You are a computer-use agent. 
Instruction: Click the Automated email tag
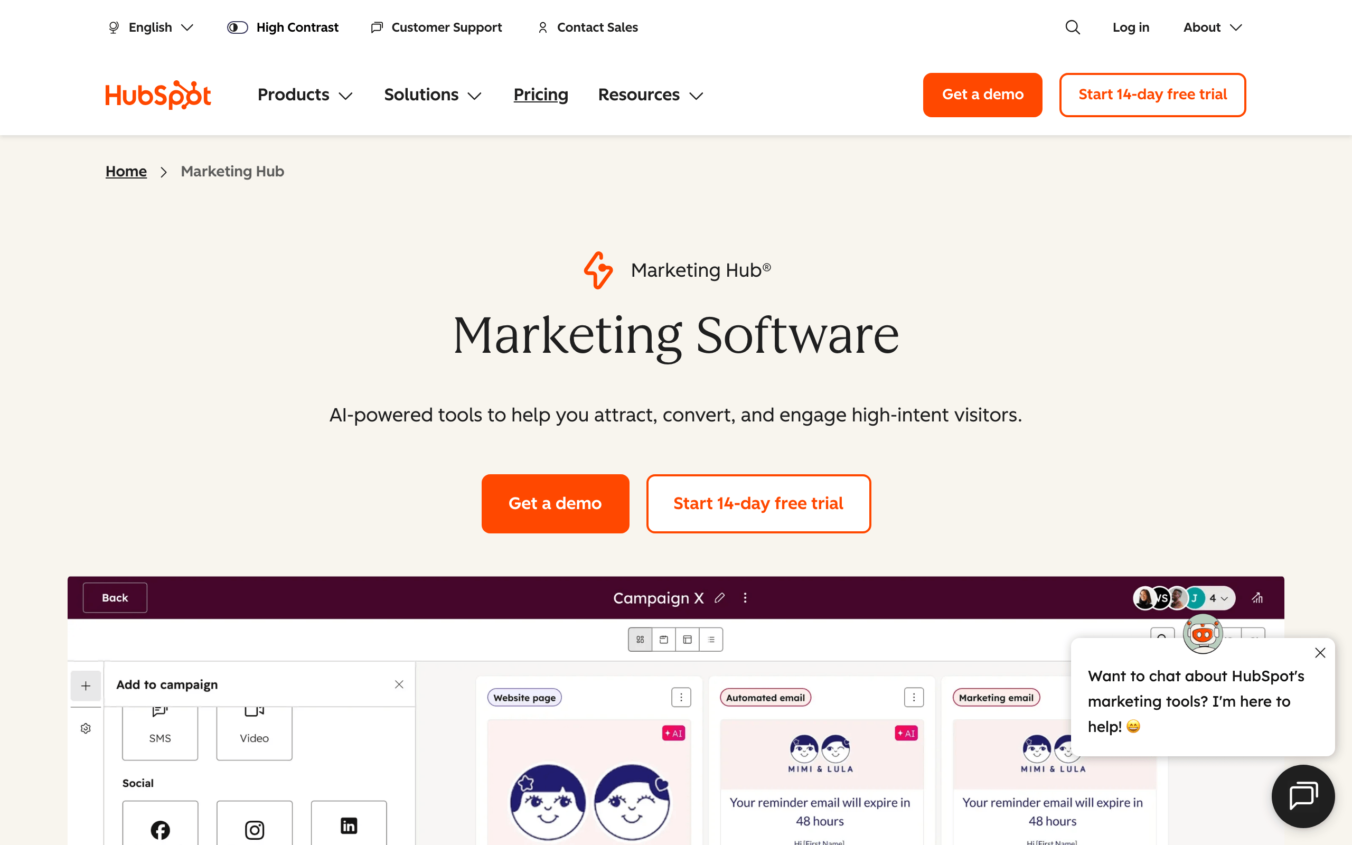(765, 698)
